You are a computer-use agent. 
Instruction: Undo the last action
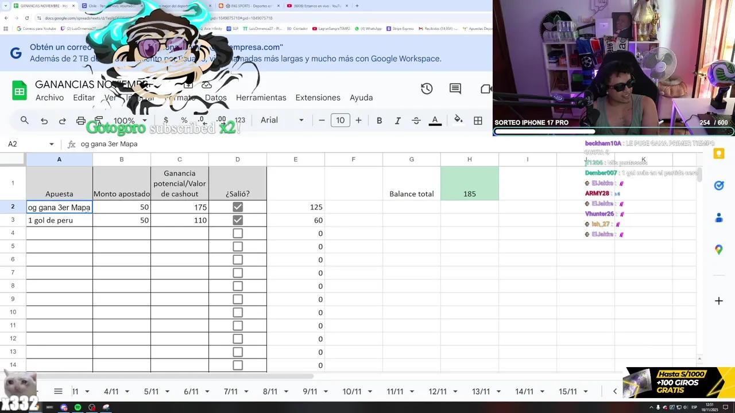point(44,120)
